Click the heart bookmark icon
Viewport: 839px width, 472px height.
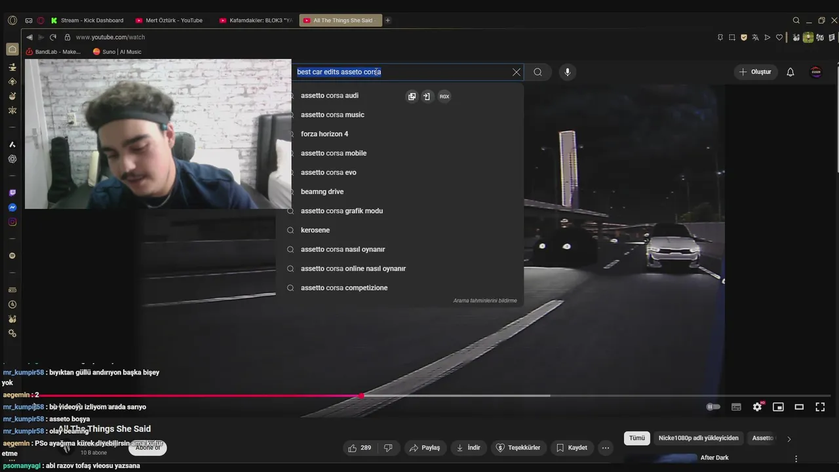pos(779,37)
